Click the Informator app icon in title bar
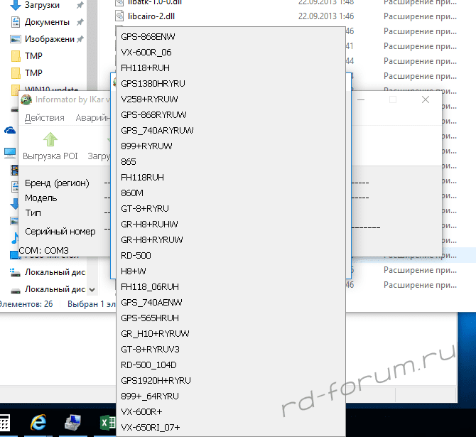The image size is (476, 437). [x=26, y=99]
